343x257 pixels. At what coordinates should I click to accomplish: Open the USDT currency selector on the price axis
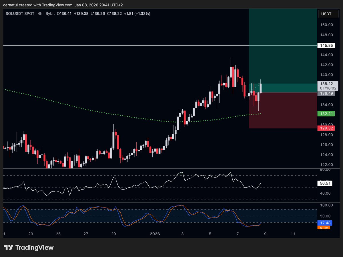coord(328,13)
